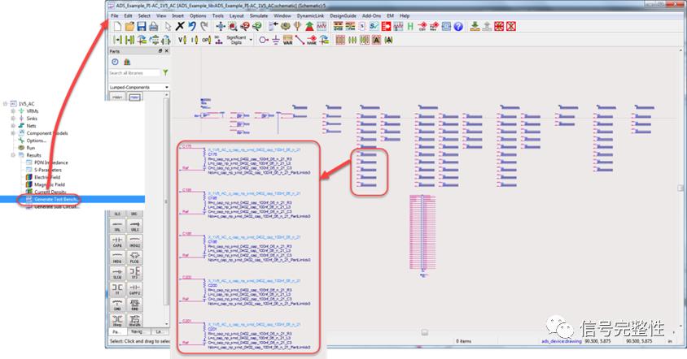Open the Lumped-Components palette dropdown
This screenshot has height=359, width=687.
point(137,87)
